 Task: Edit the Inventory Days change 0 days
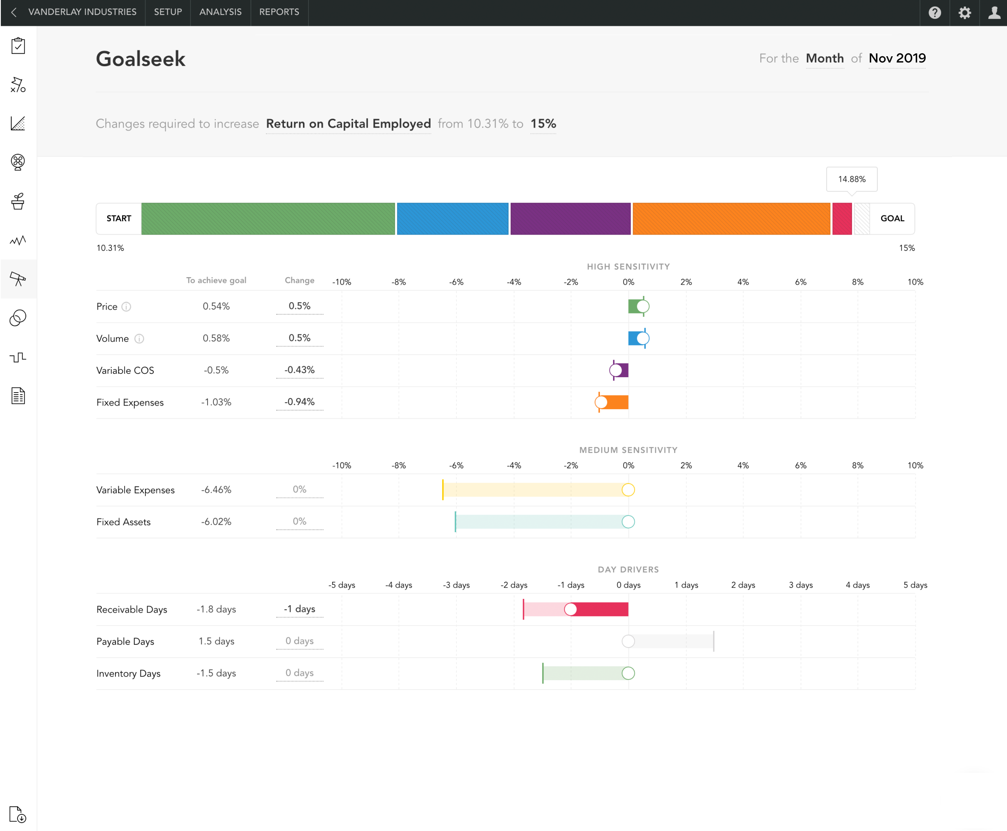(300, 673)
